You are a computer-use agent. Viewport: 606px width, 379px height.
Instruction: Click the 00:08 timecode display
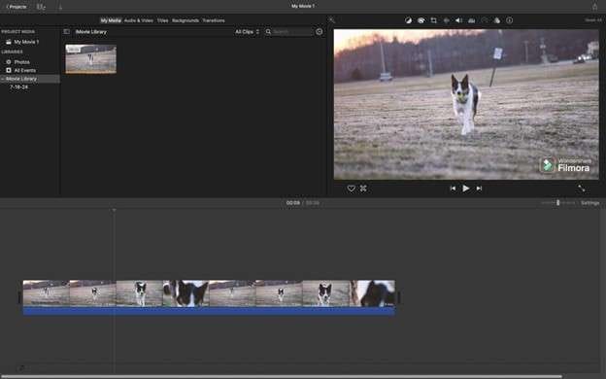293,203
